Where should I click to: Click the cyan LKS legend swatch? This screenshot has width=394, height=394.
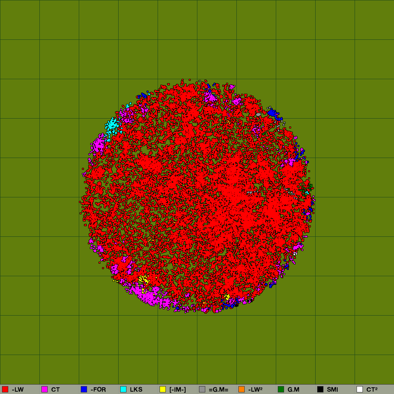[123, 389]
